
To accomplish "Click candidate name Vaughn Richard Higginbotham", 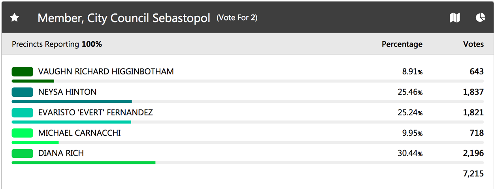I will 106,72.
